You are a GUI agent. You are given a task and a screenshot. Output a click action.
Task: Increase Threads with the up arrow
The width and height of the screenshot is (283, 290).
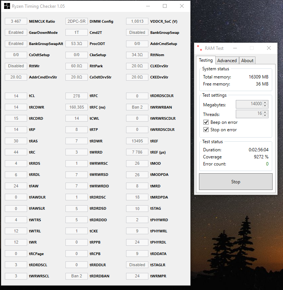pos(265,112)
